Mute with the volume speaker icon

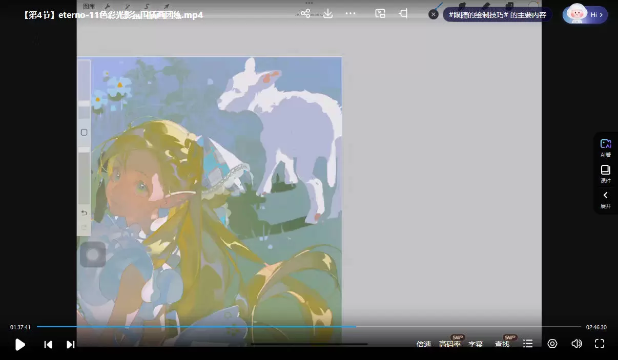pyautogui.click(x=576, y=344)
